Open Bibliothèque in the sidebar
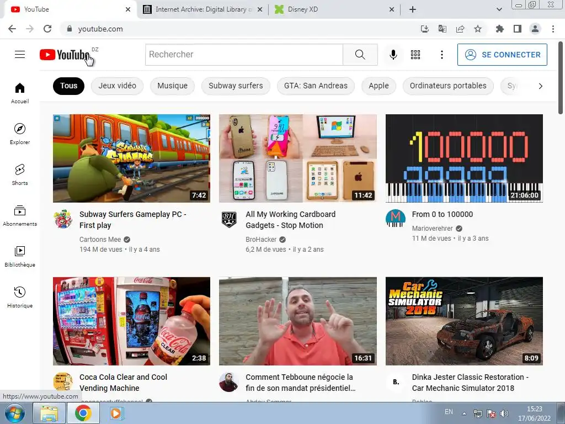Image resolution: width=565 pixels, height=424 pixels. [20, 256]
